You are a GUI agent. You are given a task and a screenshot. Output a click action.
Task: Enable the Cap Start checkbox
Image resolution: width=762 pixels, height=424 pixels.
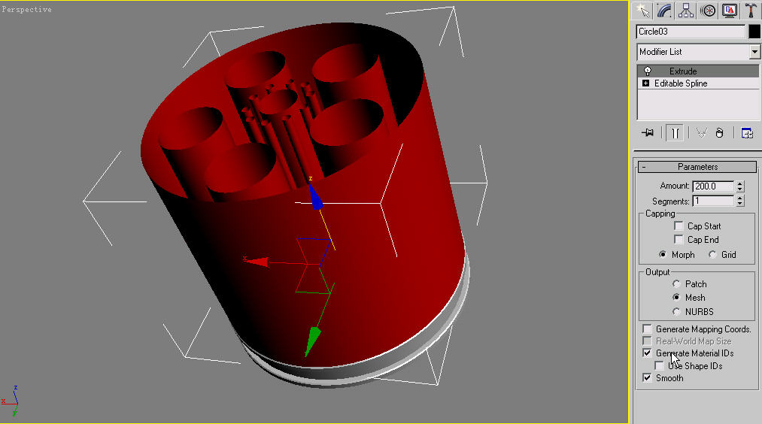pyautogui.click(x=679, y=226)
